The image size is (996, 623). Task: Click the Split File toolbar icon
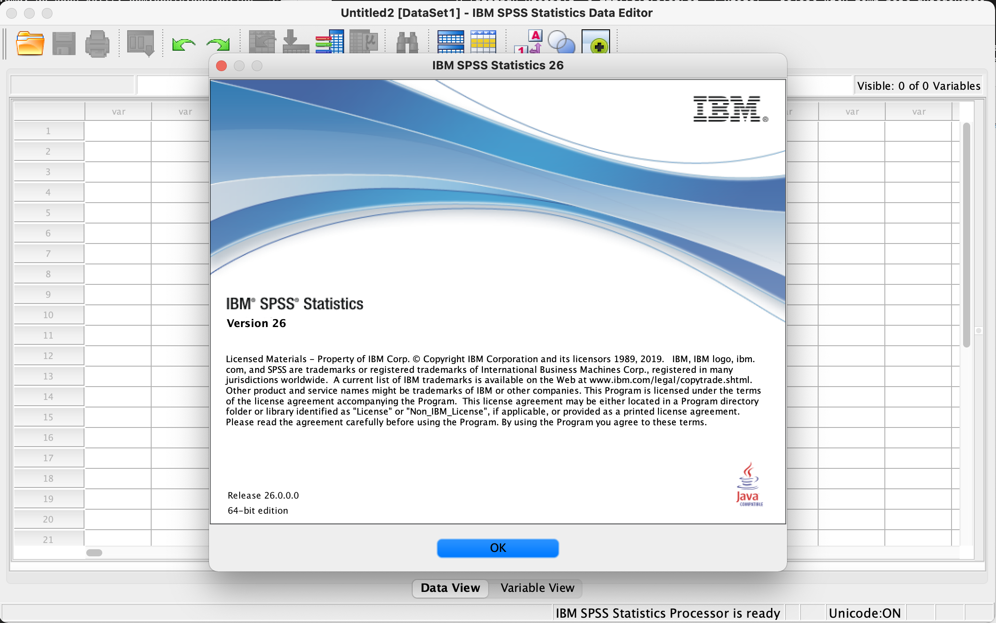click(x=450, y=42)
